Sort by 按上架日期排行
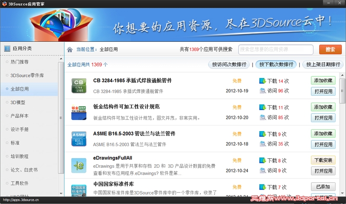This screenshot has width=346, height=204. tap(323, 65)
